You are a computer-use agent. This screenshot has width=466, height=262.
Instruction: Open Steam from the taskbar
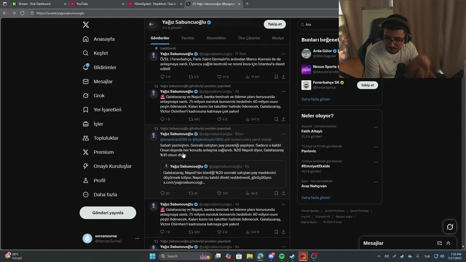click(292, 256)
